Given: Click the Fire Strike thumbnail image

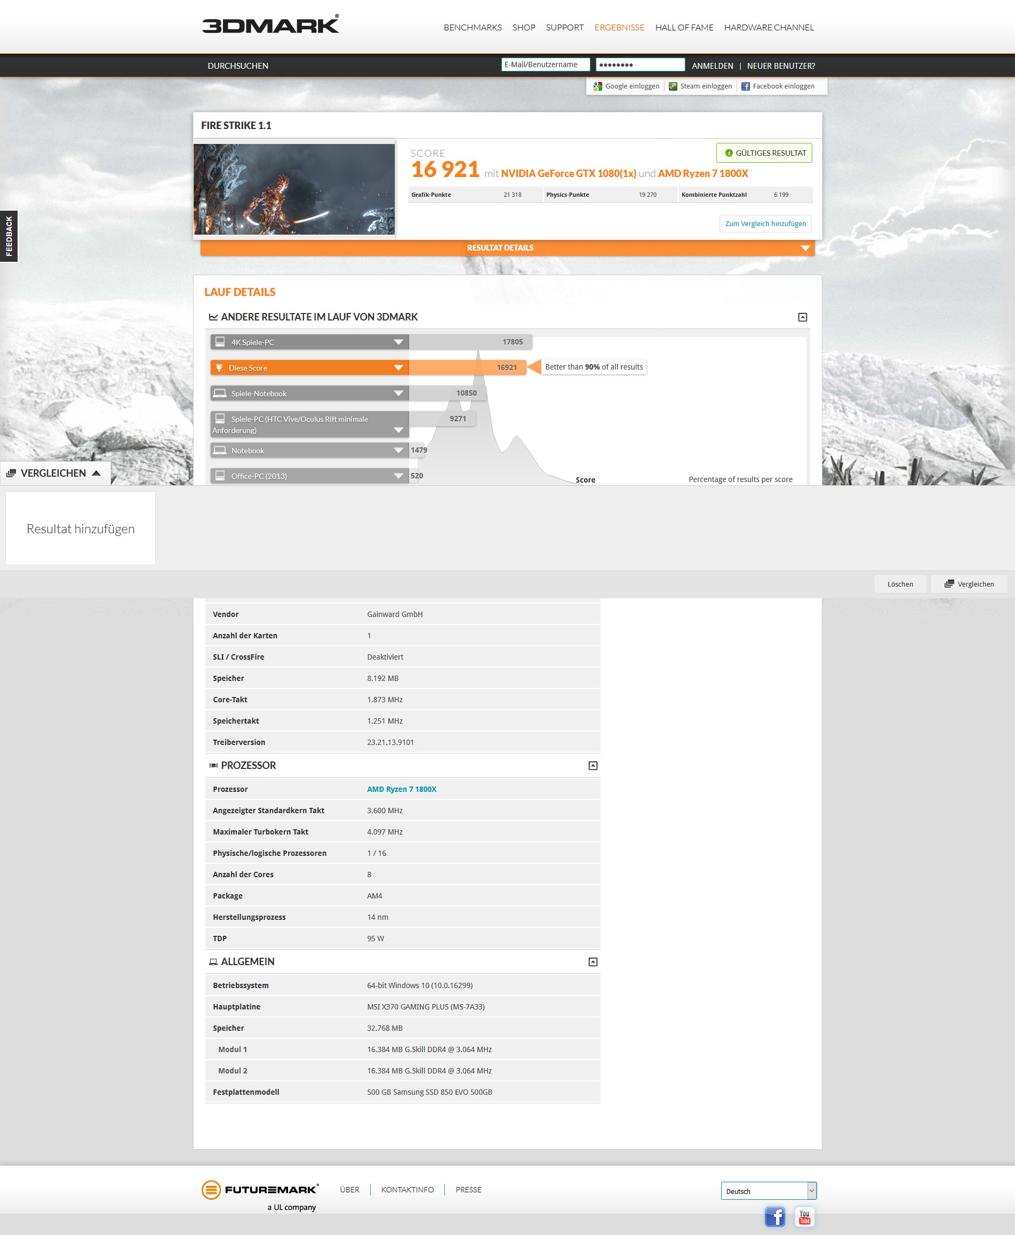Looking at the screenshot, I should coord(294,189).
